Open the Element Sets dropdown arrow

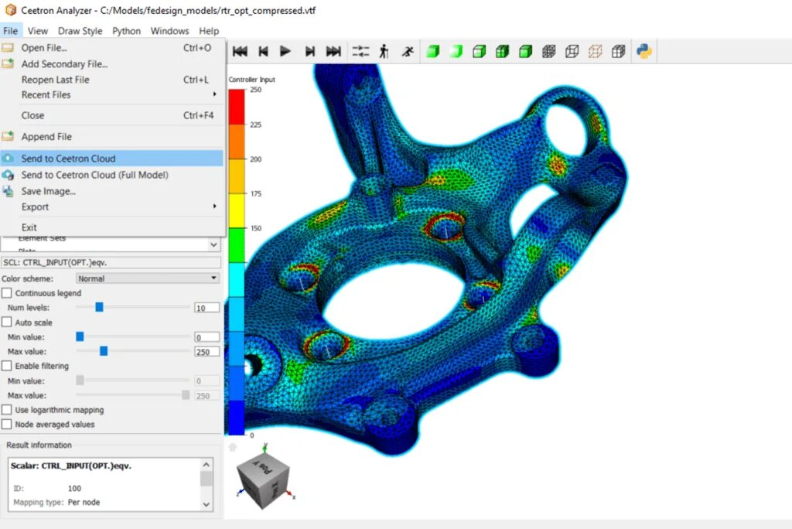coord(213,244)
